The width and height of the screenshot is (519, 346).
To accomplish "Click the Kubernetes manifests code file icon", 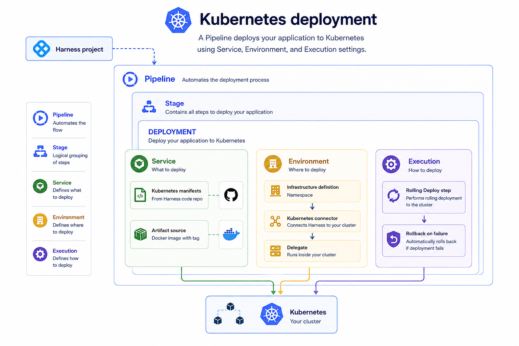I will (x=140, y=195).
